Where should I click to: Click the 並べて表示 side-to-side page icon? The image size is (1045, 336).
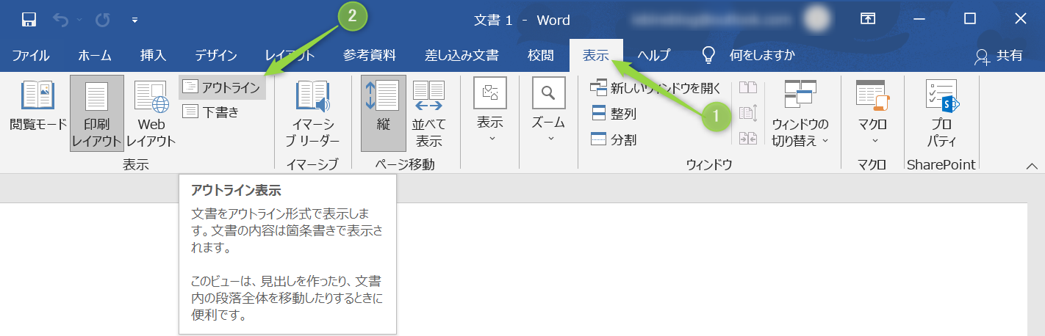click(428, 114)
